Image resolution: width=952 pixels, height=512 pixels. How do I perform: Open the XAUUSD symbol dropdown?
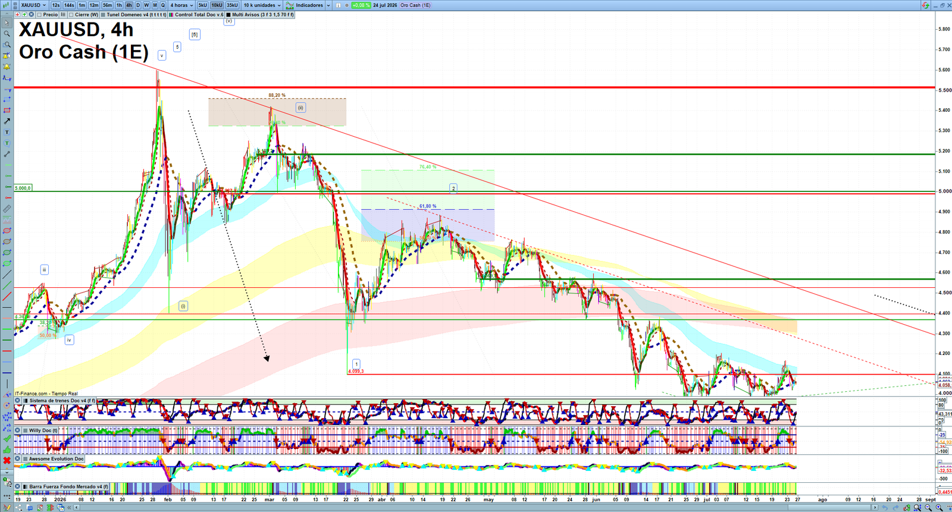[33, 5]
